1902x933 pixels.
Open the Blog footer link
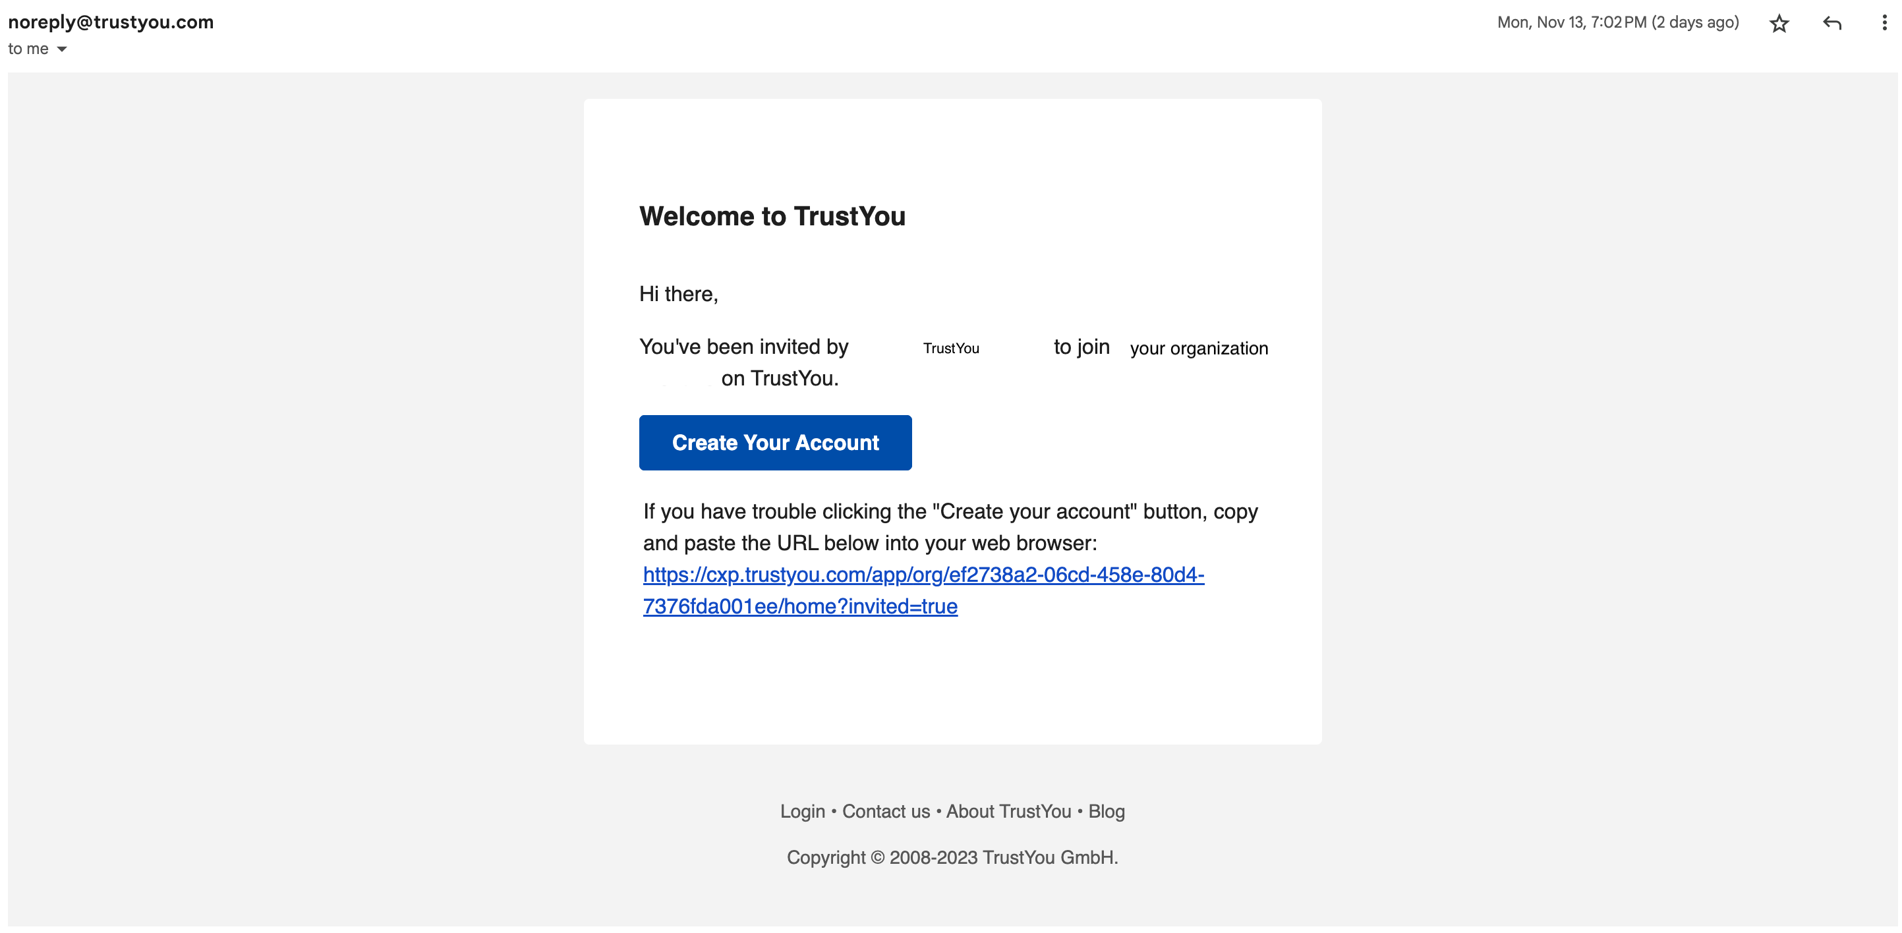click(x=1106, y=811)
